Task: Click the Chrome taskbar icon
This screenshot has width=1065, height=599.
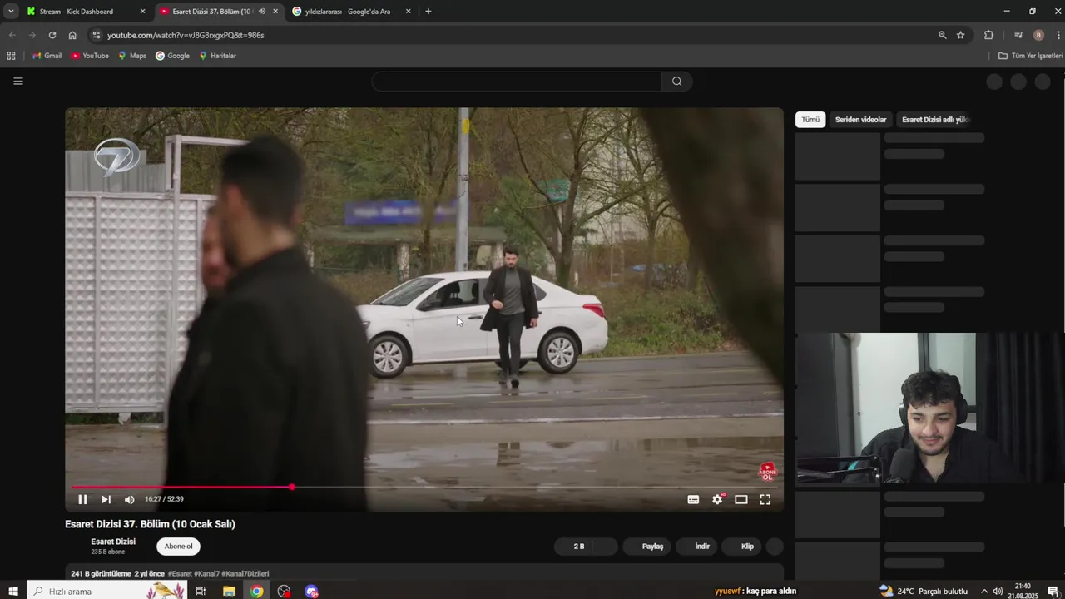Action: 256,591
